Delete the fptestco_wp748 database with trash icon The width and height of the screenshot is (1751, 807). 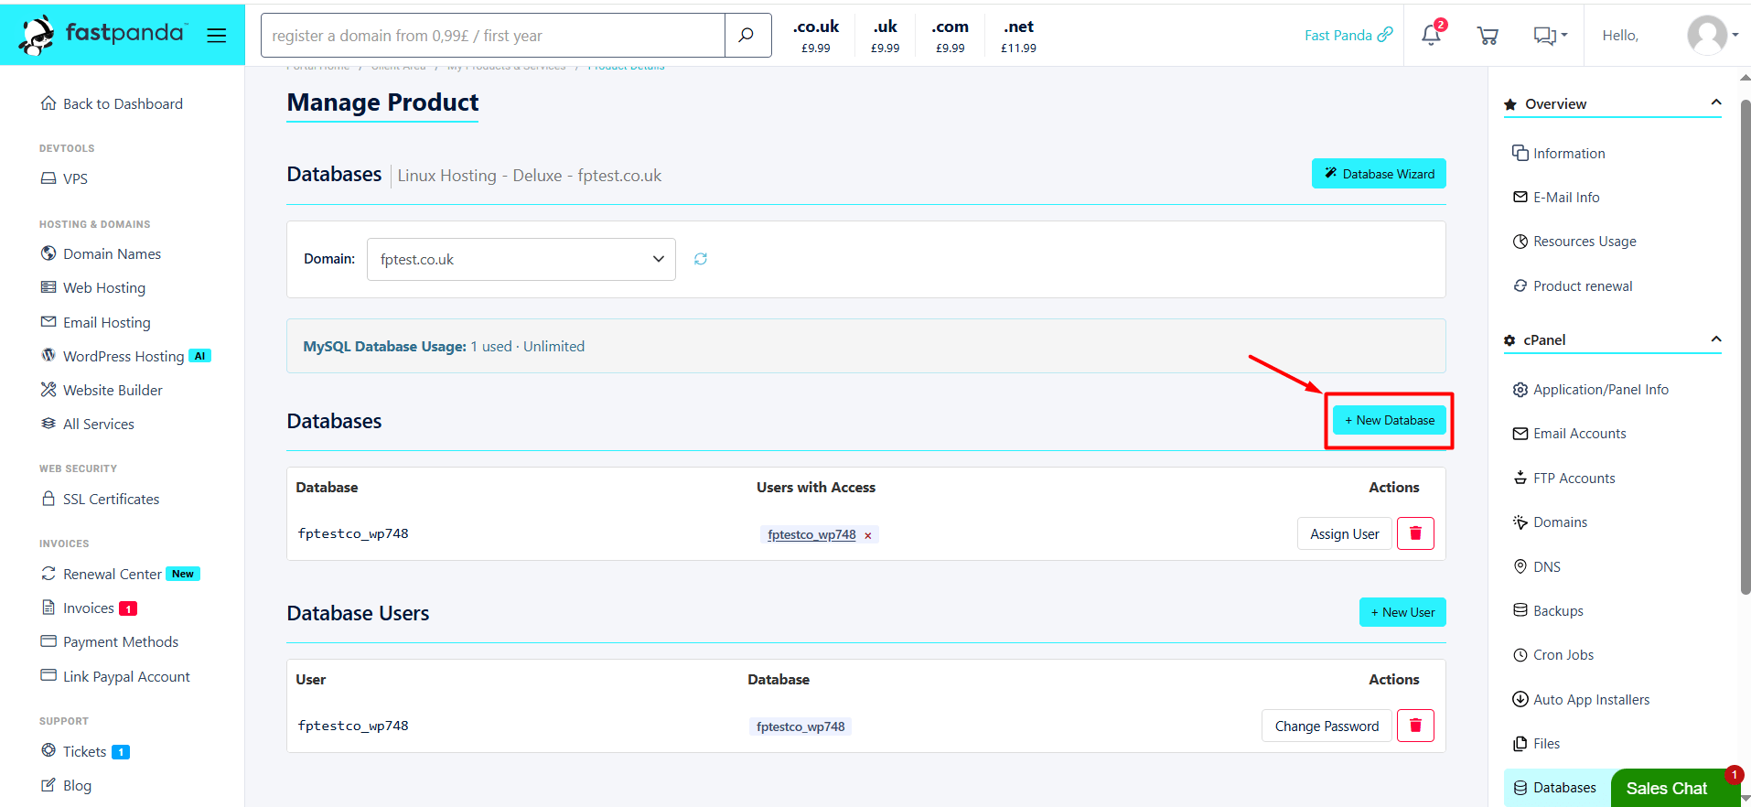[x=1415, y=533]
